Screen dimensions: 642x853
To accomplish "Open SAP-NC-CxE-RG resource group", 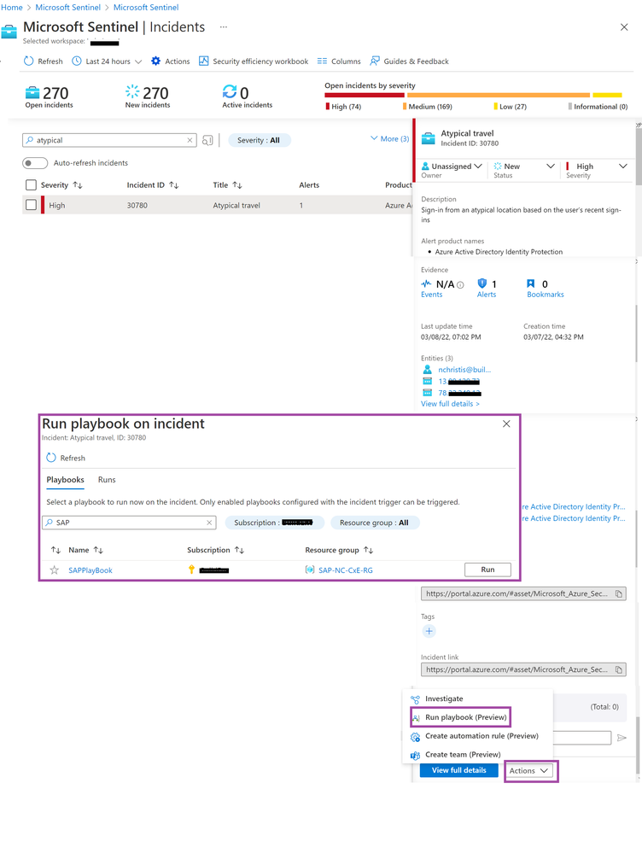I will tap(346, 570).
